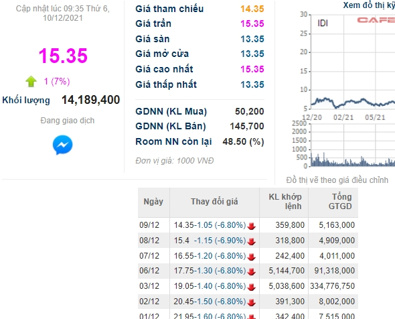Click the red down arrow for 09/12
The image size is (395, 319).
252,226
